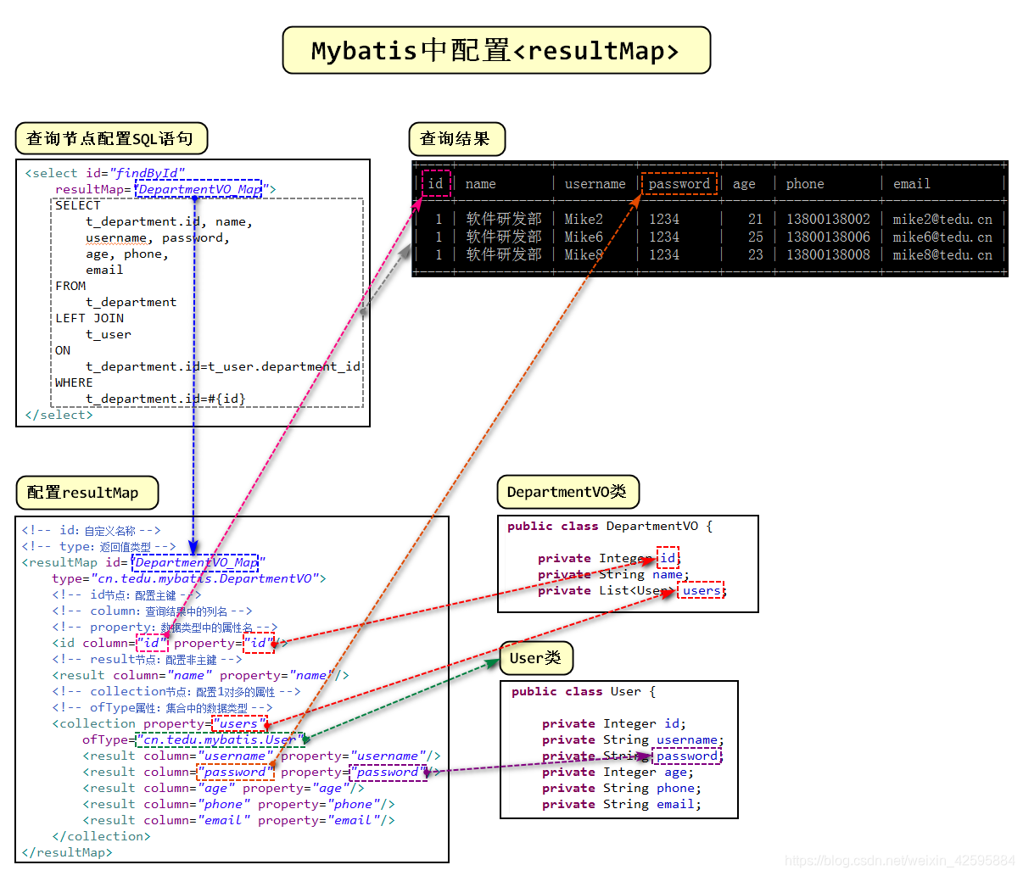This screenshot has height=876, width=1023.
Task: Select the email cell "mike2@tedu.cn"
Action: click(942, 219)
